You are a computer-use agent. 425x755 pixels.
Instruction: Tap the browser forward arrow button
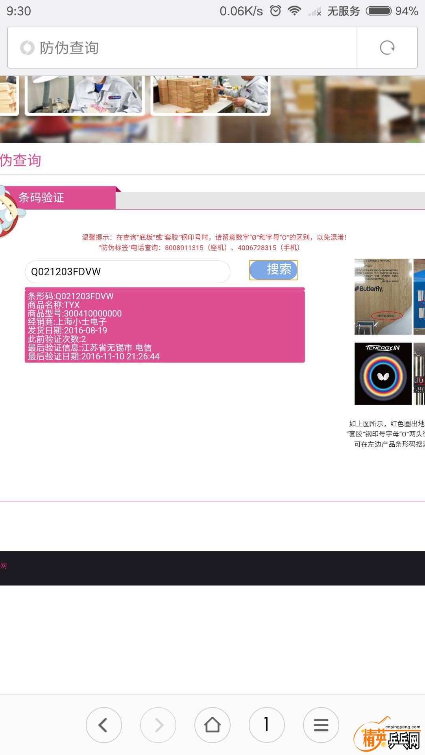(158, 725)
